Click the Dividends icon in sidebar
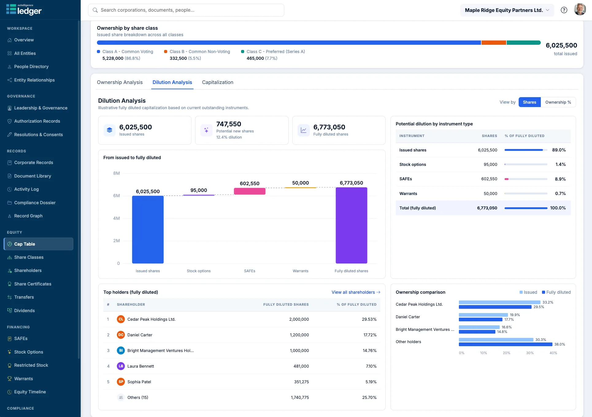 tap(10, 311)
